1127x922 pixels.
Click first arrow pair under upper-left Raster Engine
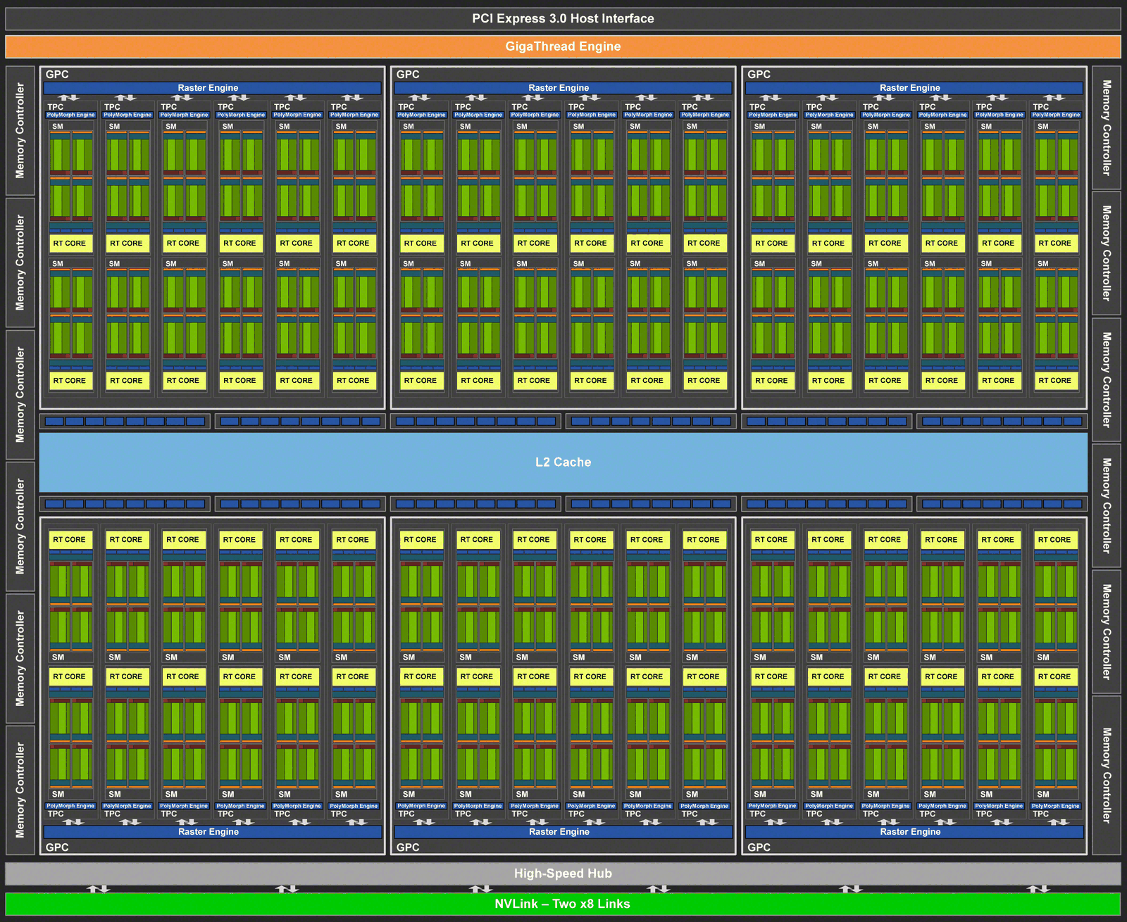click(x=68, y=98)
